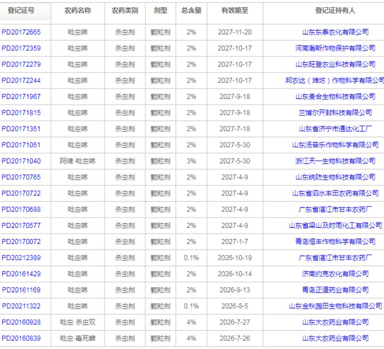Open holder 济南约克农化有限公司
Image resolution: width=384 pixels, height=349 pixels.
[x=335, y=274]
